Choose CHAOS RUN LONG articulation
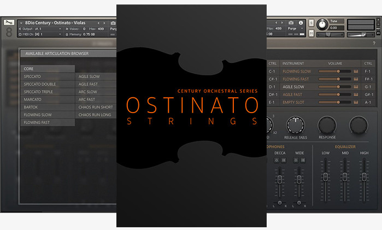The height and width of the screenshot is (230, 382). [x=96, y=115]
